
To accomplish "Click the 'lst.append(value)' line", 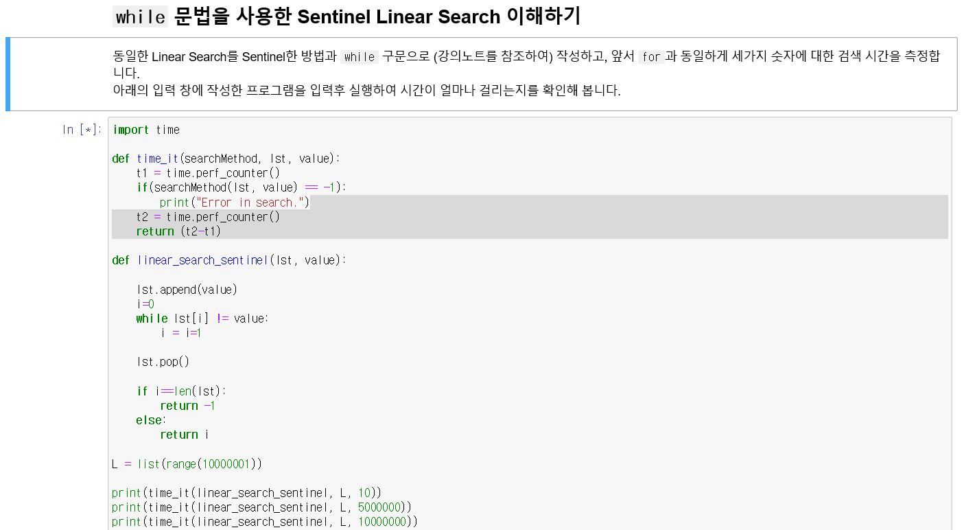I will tap(187, 290).
